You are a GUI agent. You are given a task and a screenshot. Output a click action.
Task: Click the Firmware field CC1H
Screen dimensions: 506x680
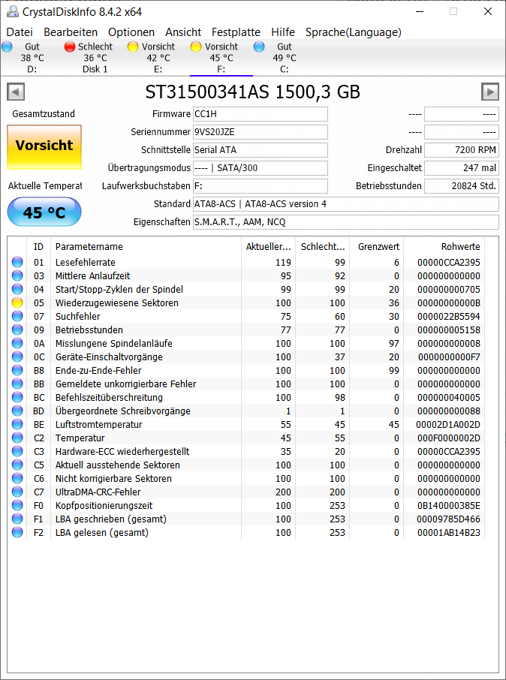coord(261,115)
